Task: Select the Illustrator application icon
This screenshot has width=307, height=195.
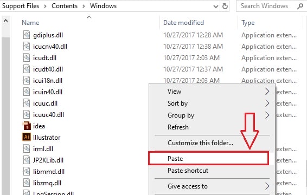Action: coord(27,137)
